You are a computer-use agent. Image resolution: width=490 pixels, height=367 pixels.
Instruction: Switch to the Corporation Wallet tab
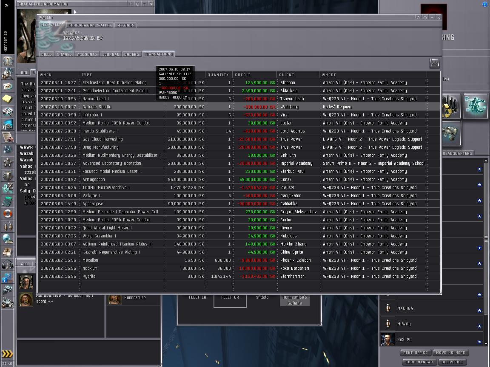point(90,25)
